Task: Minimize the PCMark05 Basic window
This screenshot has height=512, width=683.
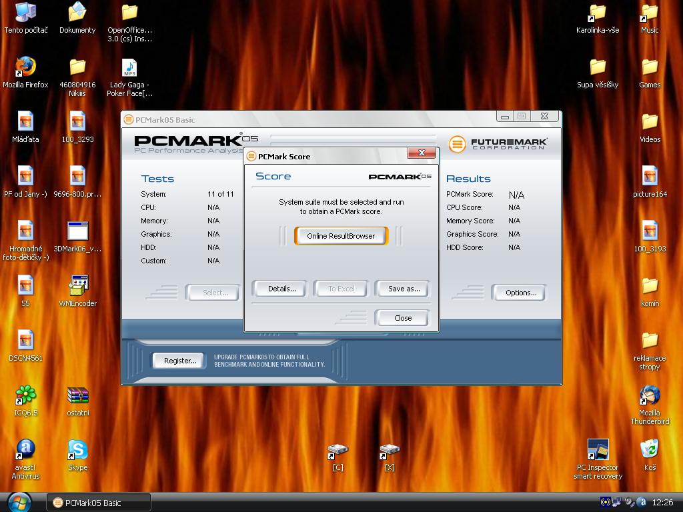Action: coord(504,116)
